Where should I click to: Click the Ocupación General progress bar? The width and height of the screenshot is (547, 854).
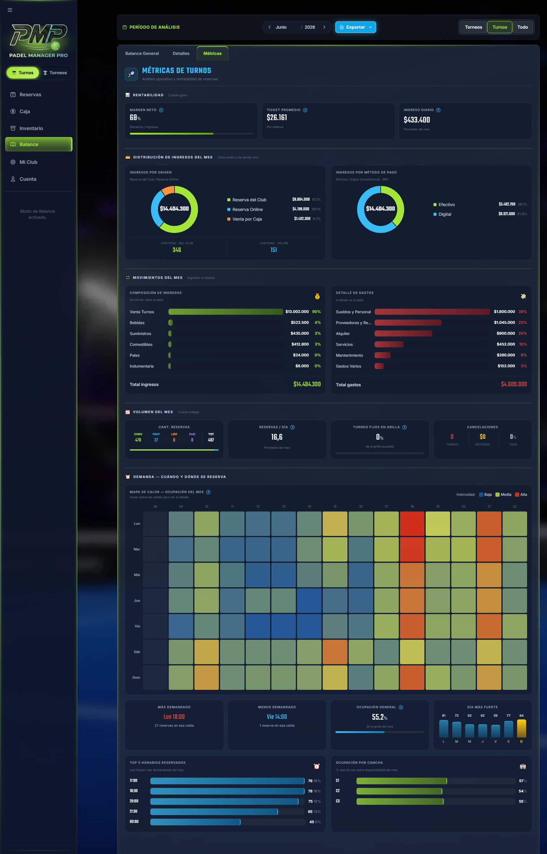(380, 732)
